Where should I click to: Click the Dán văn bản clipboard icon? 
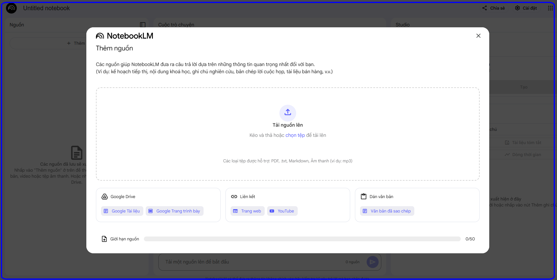(364, 197)
